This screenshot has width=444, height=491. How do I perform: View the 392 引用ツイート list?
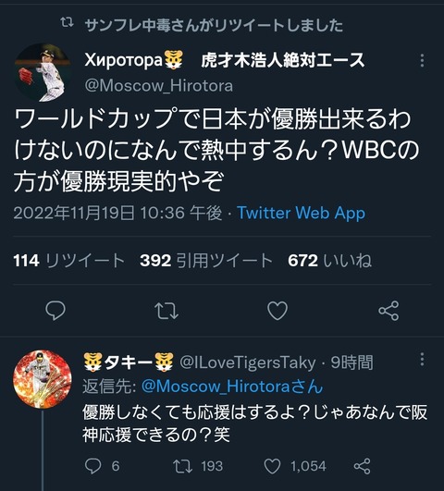206,260
